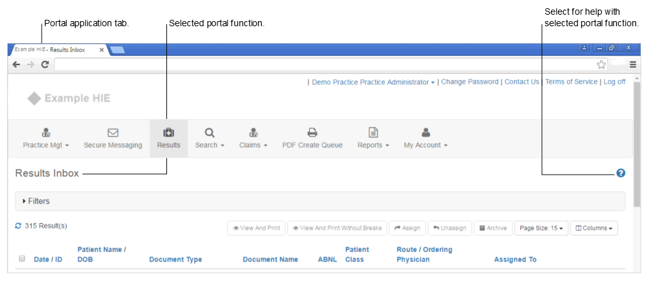This screenshot has width=647, height=286.
Task: Click the browser back arrow
Action: [x=16, y=65]
